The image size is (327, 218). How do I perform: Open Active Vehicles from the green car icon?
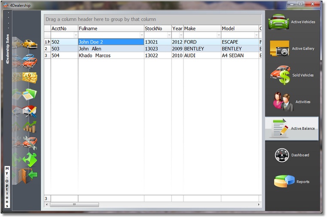[x=278, y=22]
